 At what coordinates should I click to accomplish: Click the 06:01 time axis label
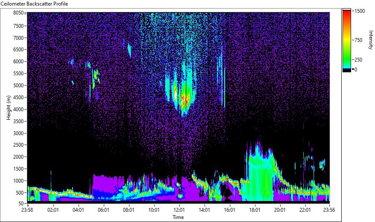click(x=103, y=210)
